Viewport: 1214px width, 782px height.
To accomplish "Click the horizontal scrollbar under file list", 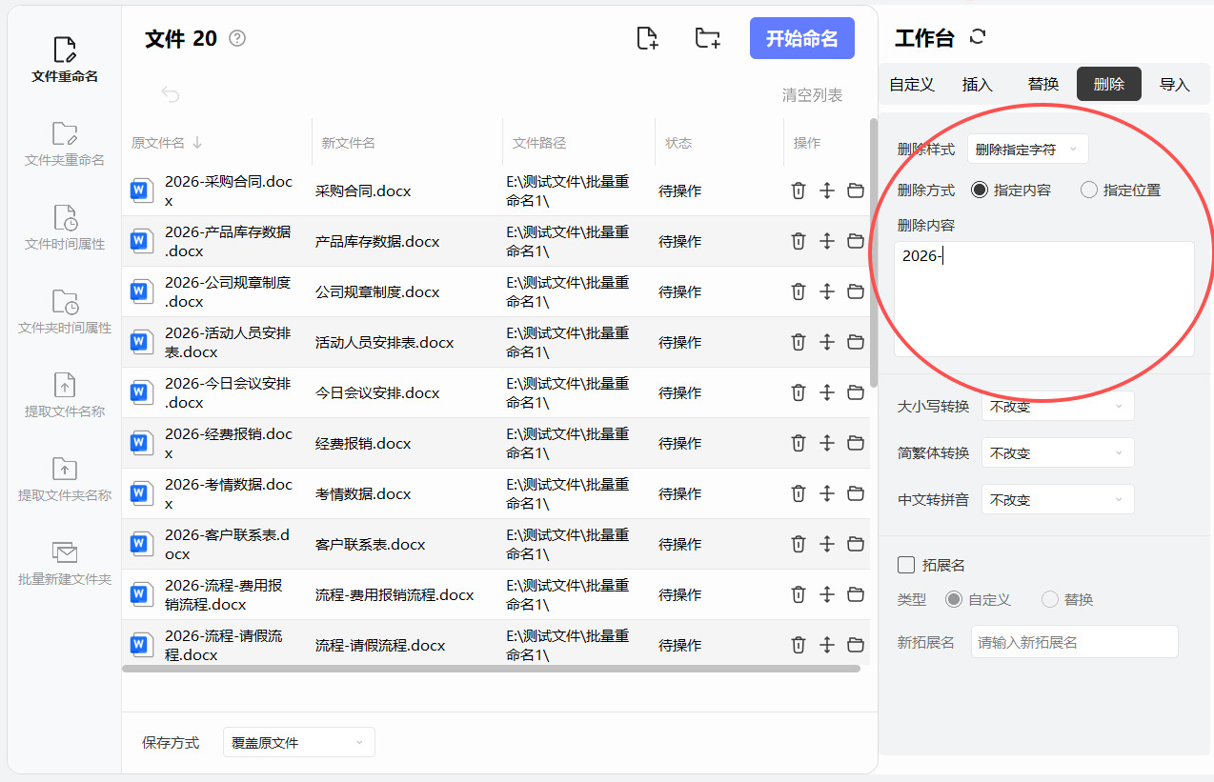I will point(491,669).
